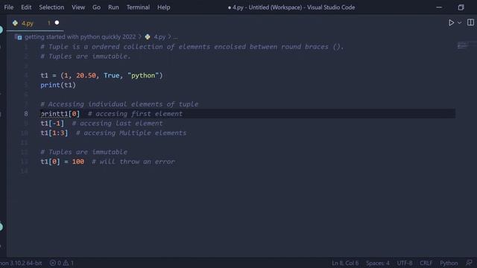
Task: Click the folder icon in the breadcrumb
Action: coord(18,37)
